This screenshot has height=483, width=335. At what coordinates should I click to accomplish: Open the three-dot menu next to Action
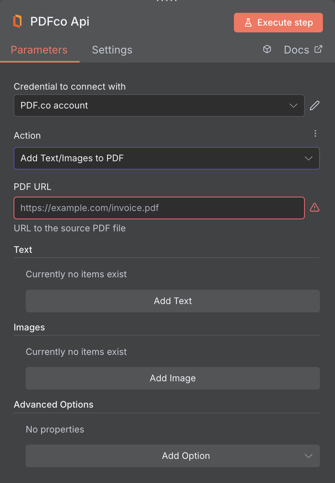[x=315, y=133]
